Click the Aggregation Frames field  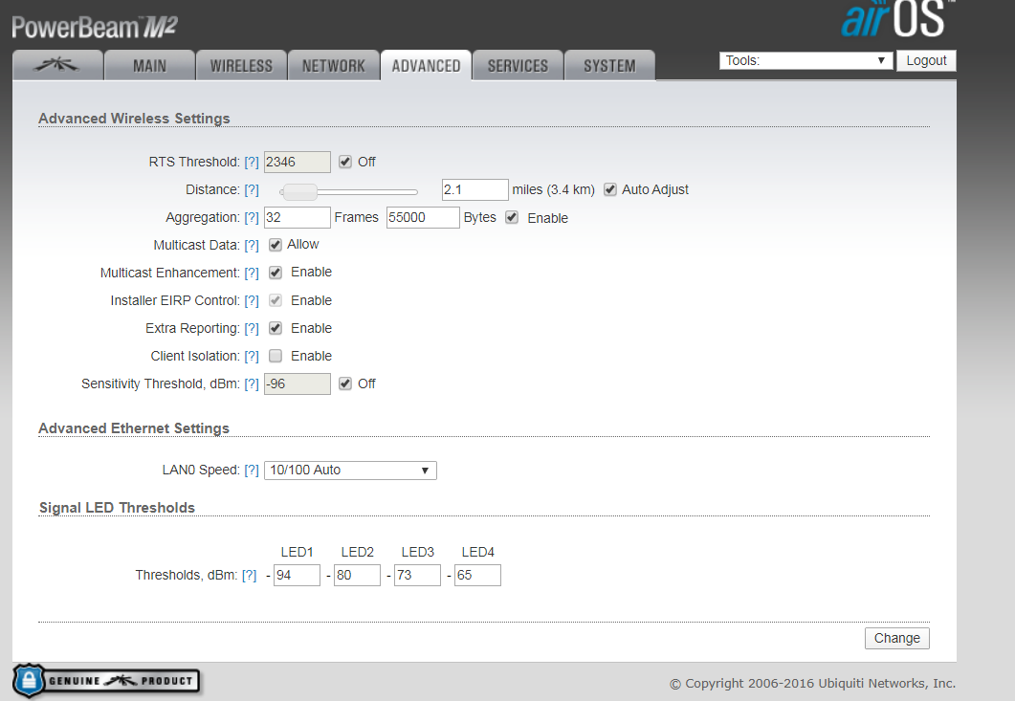[298, 217]
